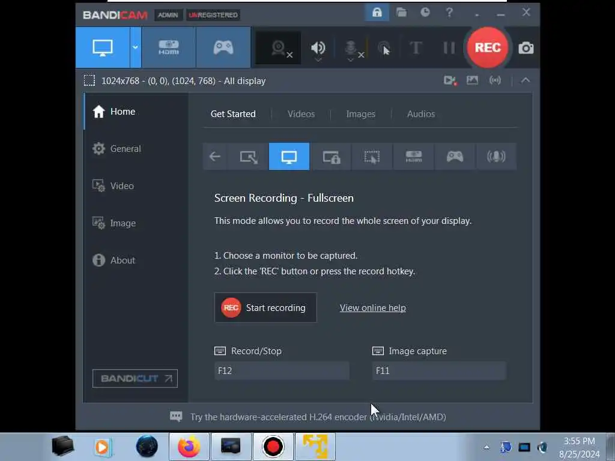Toggle the text overlay T icon

coord(416,48)
